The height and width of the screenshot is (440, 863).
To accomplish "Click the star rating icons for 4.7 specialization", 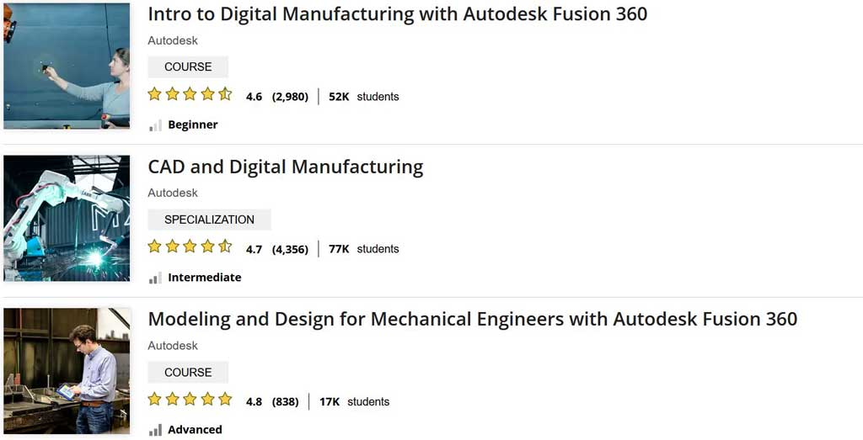I will point(190,247).
